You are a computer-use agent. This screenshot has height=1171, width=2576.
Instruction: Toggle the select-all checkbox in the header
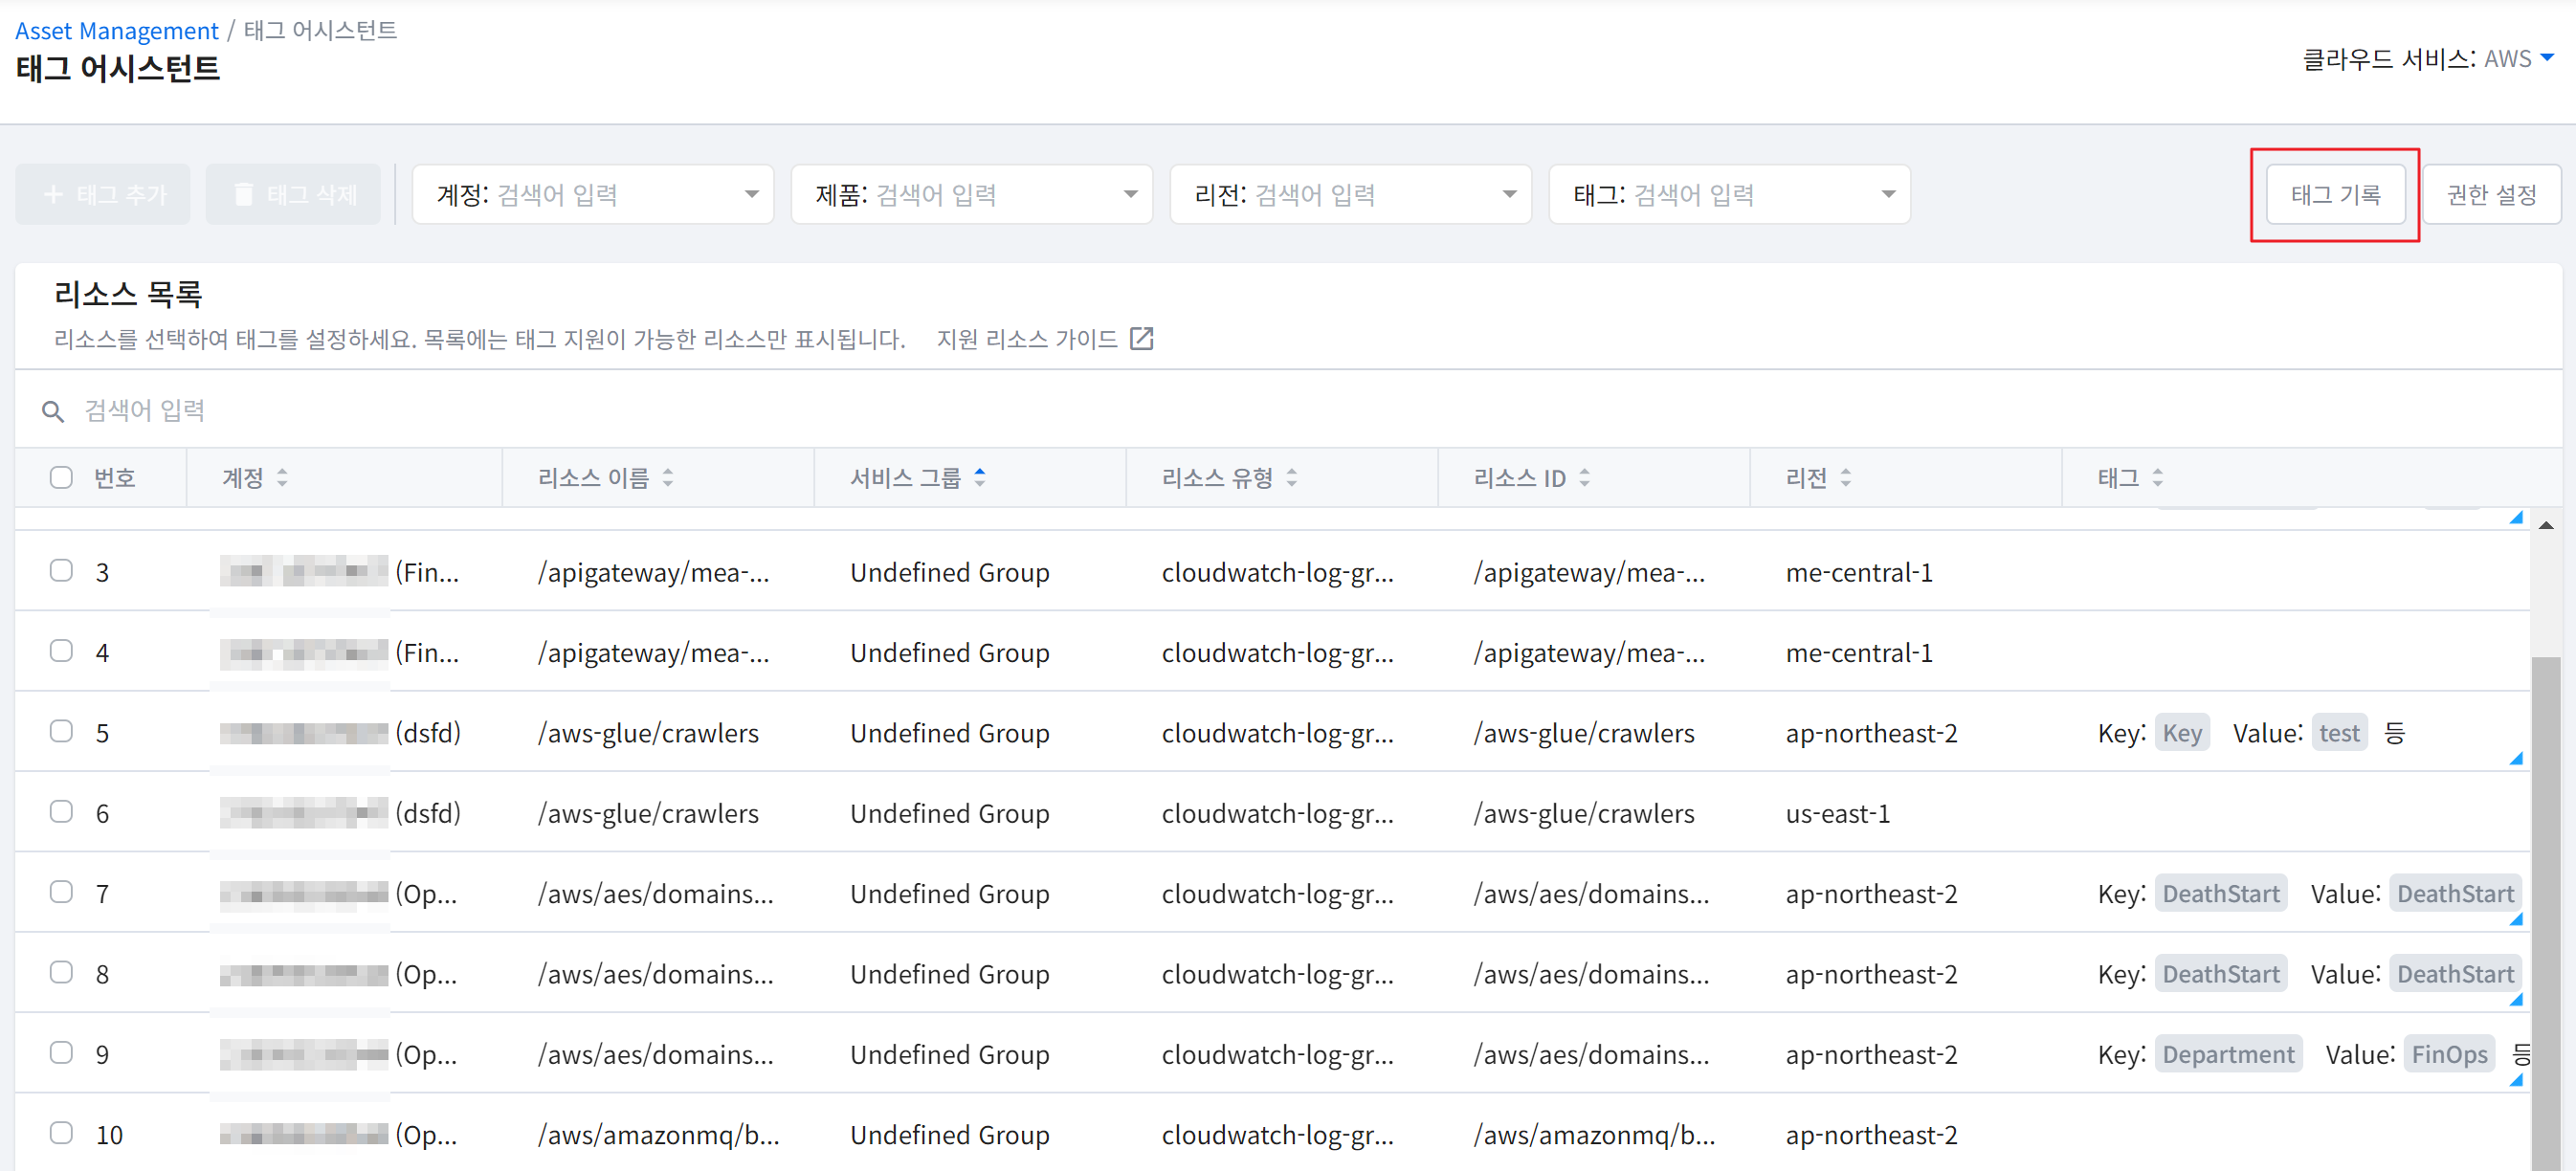61,477
